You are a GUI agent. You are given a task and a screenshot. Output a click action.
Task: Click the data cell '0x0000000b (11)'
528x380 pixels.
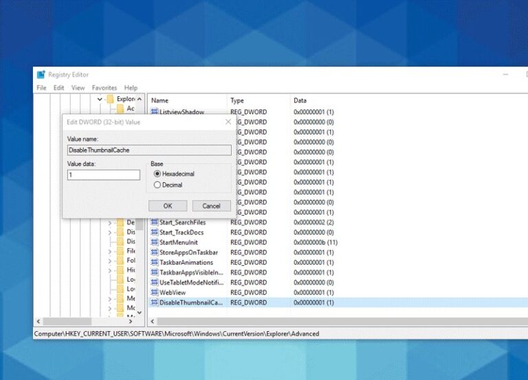point(315,243)
